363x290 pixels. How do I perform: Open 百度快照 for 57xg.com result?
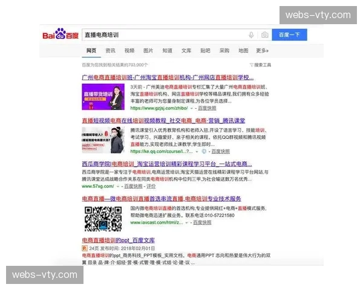[133, 186]
